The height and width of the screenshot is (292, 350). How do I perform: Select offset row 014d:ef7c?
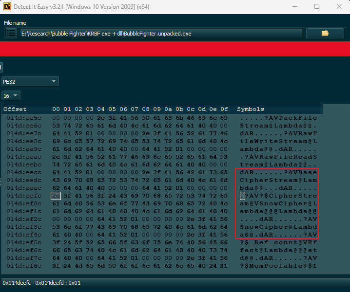(24, 258)
